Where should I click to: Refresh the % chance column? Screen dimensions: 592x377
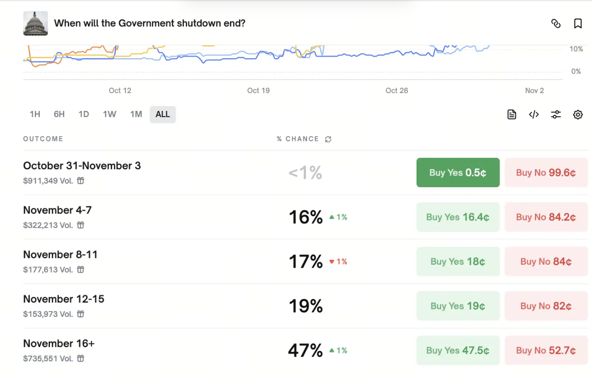pyautogui.click(x=328, y=139)
